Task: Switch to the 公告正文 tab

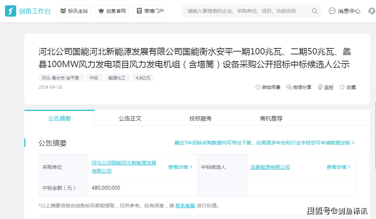Action: pos(130,118)
